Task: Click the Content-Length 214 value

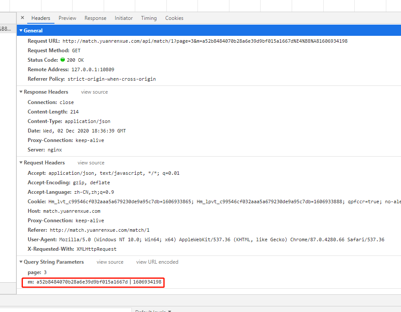Action: pyautogui.click(x=74, y=112)
